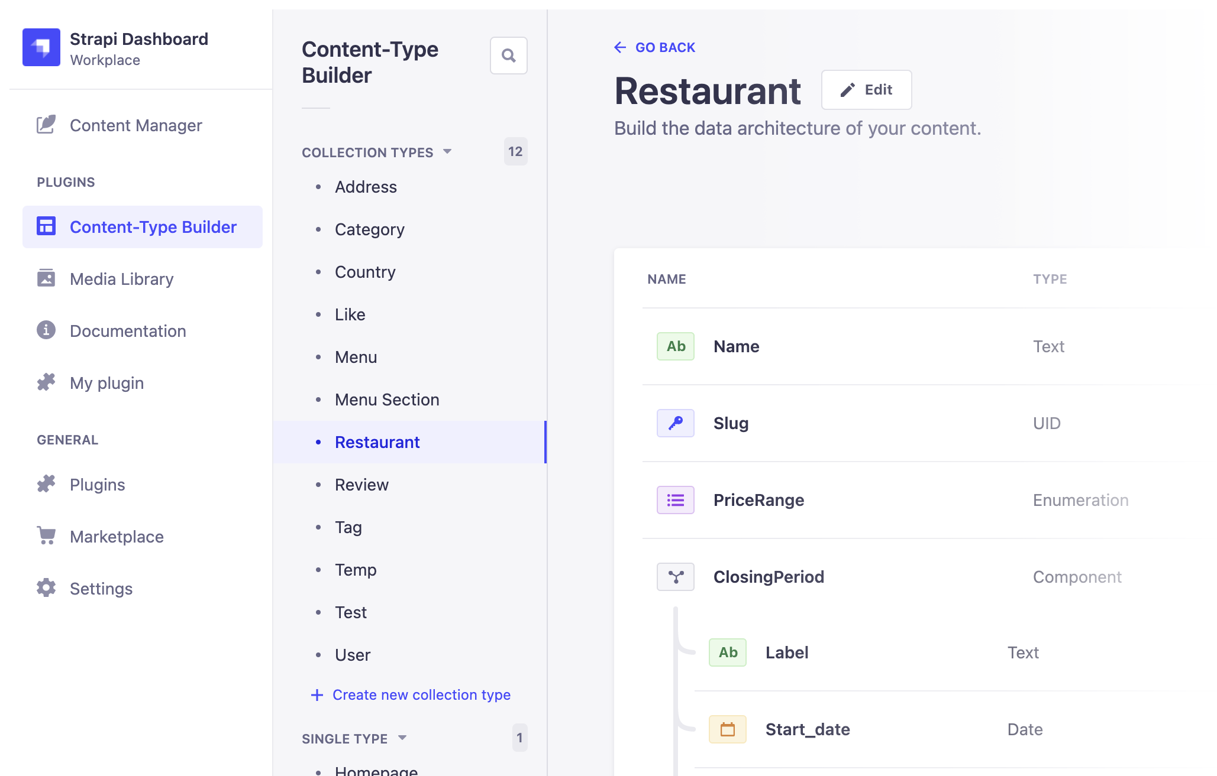The image size is (1217, 776).
Task: Click the Go Back arrow icon
Action: click(620, 47)
